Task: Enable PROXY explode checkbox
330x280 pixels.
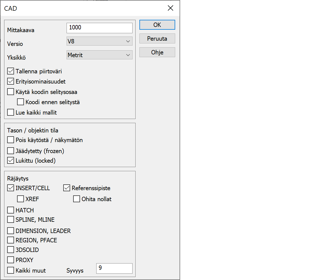Action: tap(10, 260)
